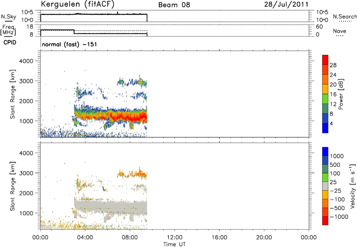Click the "Power [dB]" colorbar title

tap(340, 94)
